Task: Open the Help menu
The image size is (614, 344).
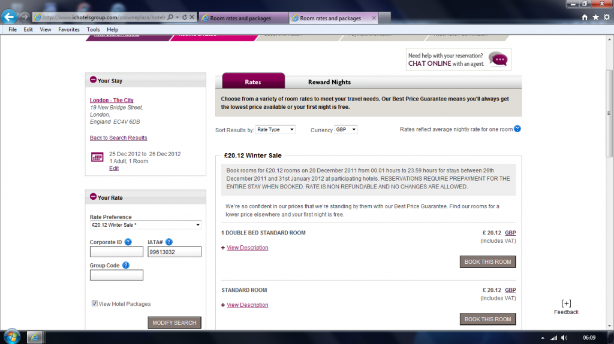Action: [112, 29]
